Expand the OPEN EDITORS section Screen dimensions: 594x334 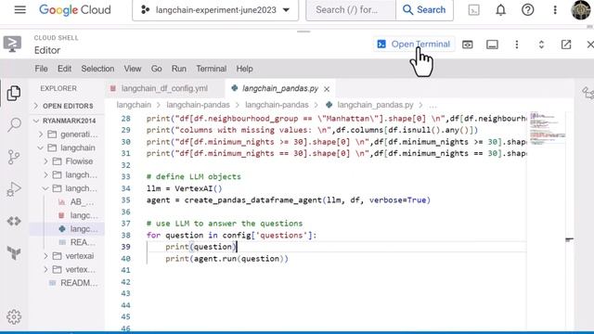pyautogui.click(x=67, y=106)
